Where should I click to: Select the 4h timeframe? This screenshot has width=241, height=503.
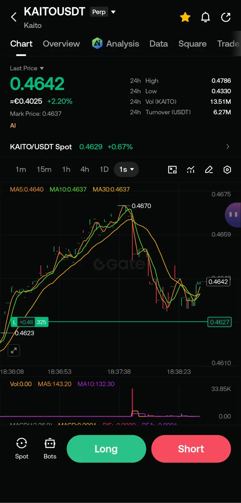(x=85, y=169)
